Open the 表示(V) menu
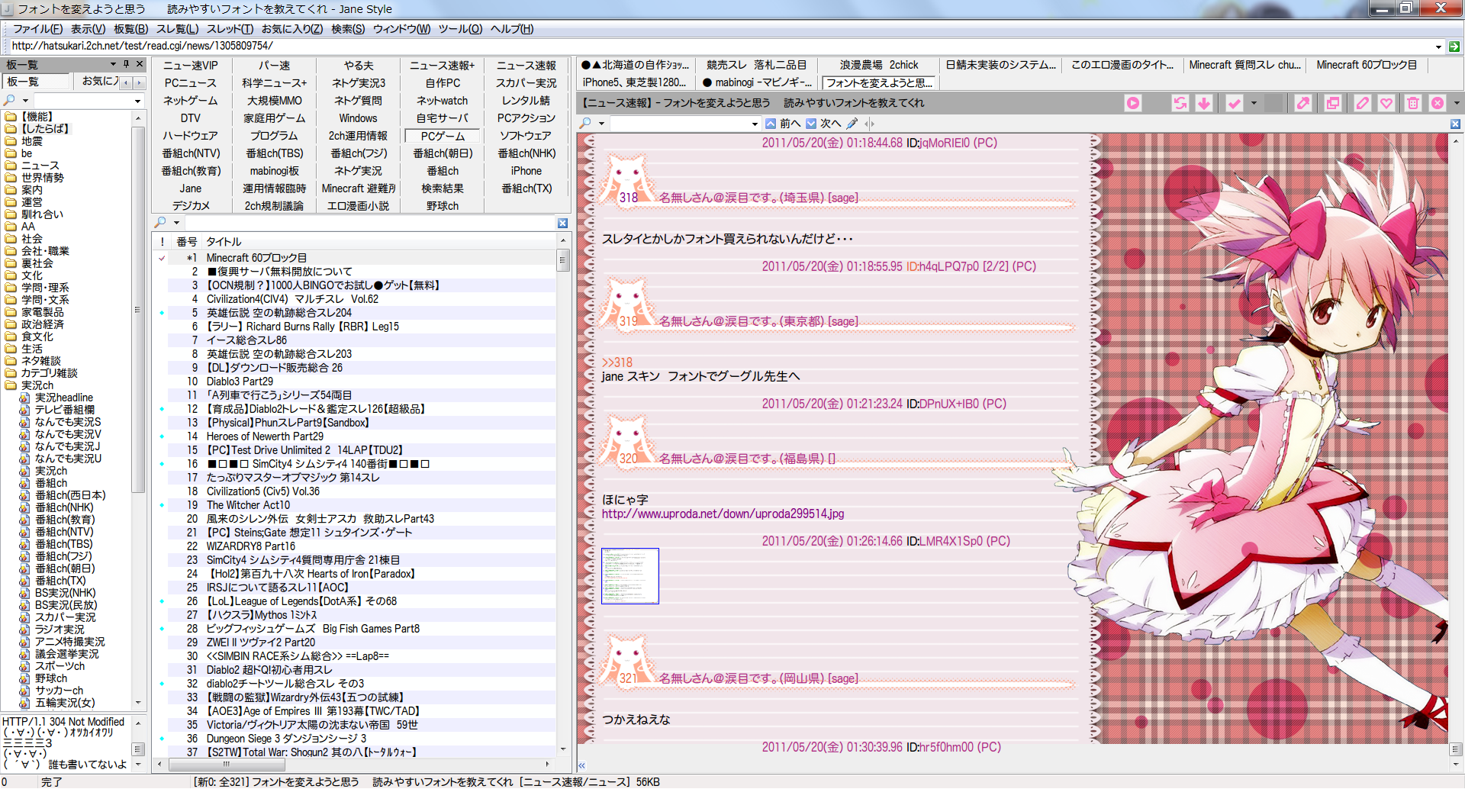Viewport: 1465px width, 789px height. coord(88,29)
